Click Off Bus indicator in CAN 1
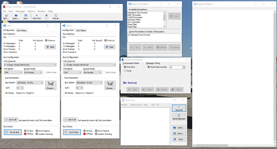This screenshot has height=149, width=277. pyautogui.click(x=25, y=134)
